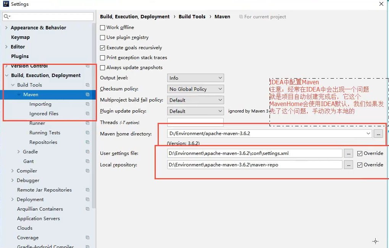This screenshot has width=389, height=248.
Task: Browse for Local repository folder
Action: pos(349,165)
